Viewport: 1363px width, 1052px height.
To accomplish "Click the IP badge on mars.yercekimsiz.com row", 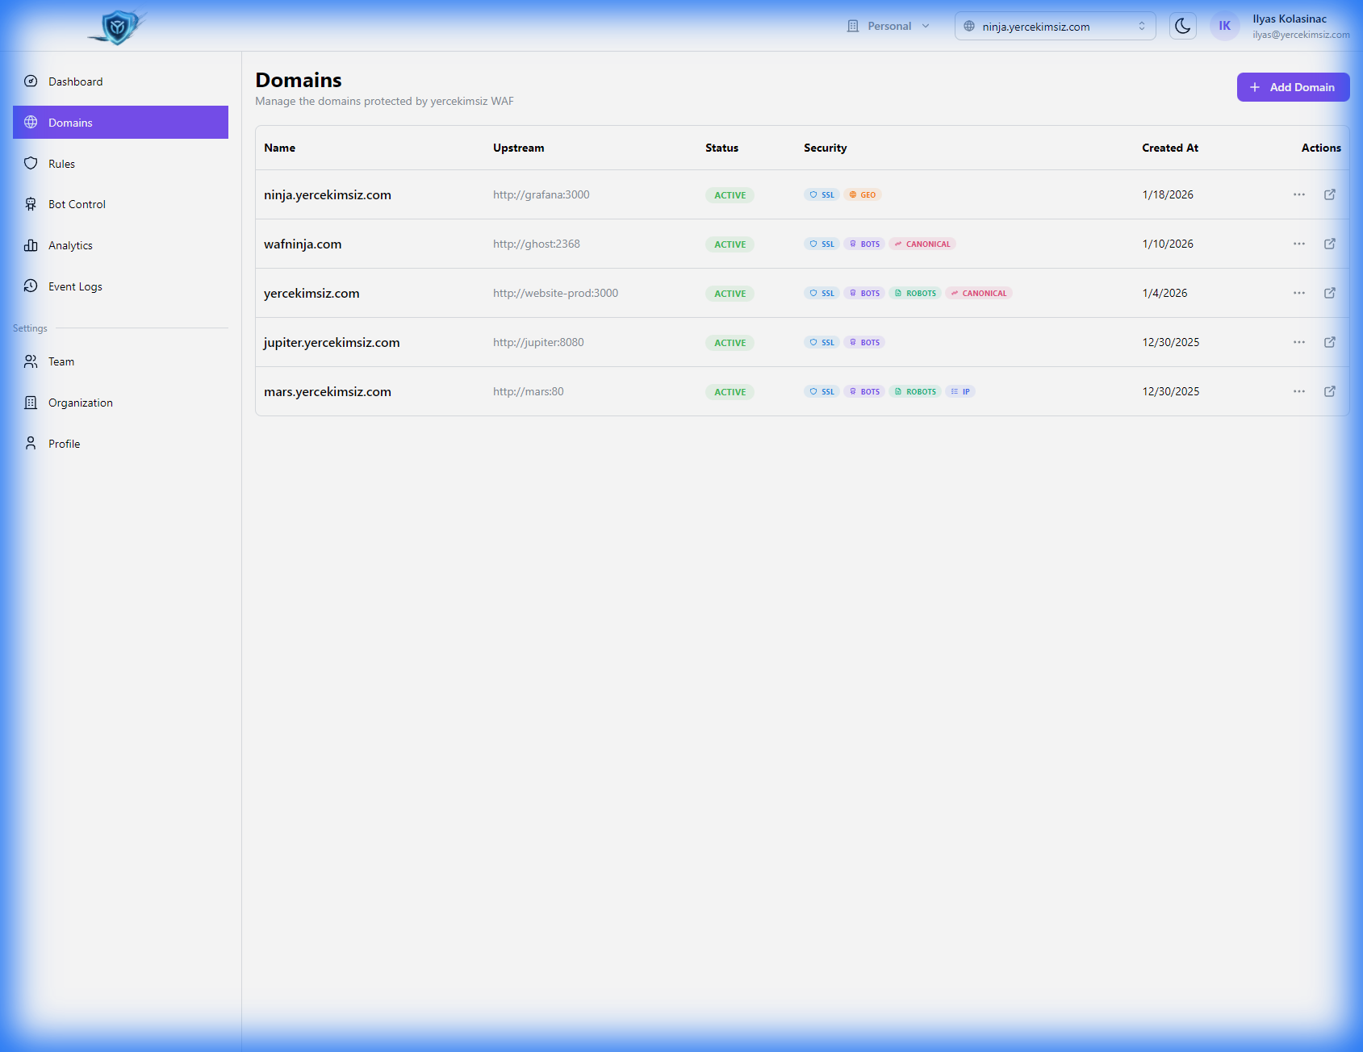I will click(x=960, y=391).
